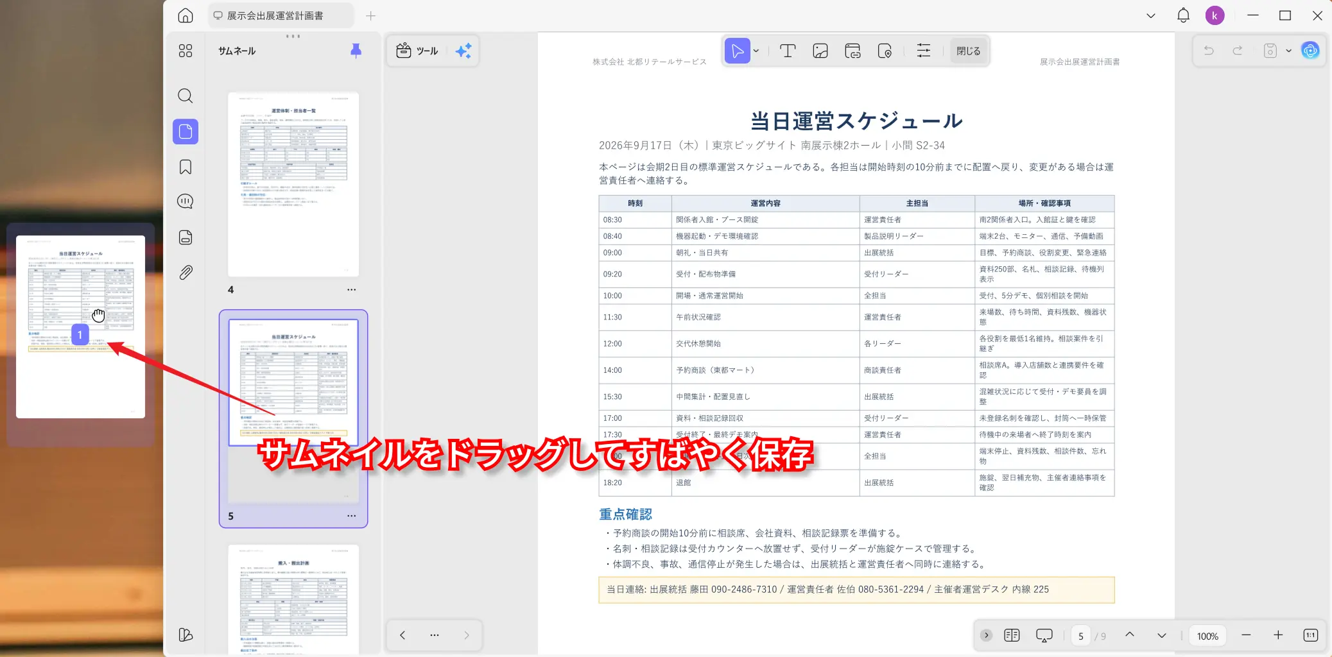Toggle the two-page reading view icon

click(1012, 635)
